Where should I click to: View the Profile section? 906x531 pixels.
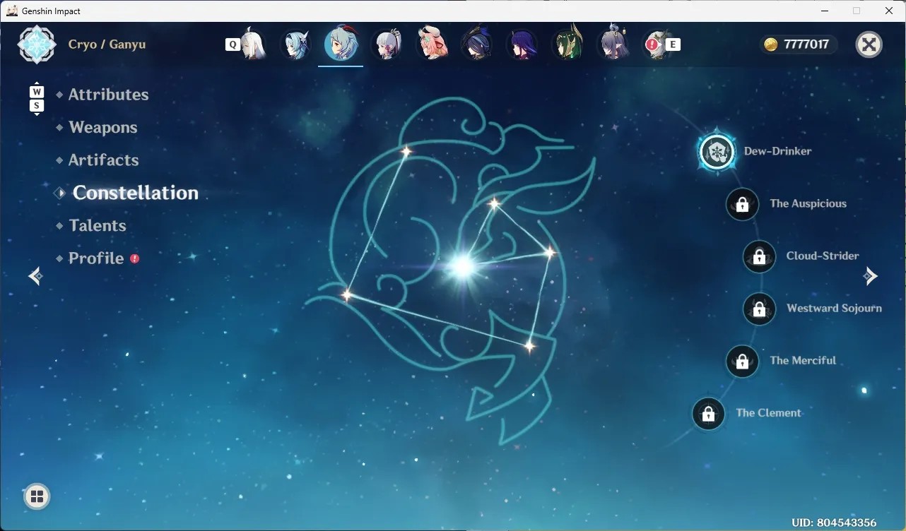[x=96, y=258]
